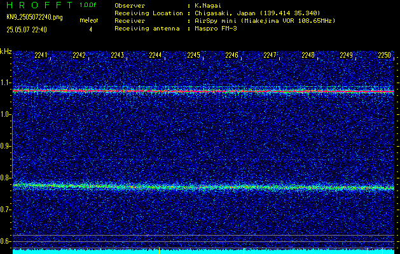400x254 pixels.
Task: Click the meteor count value 4
Action: pos(90,30)
